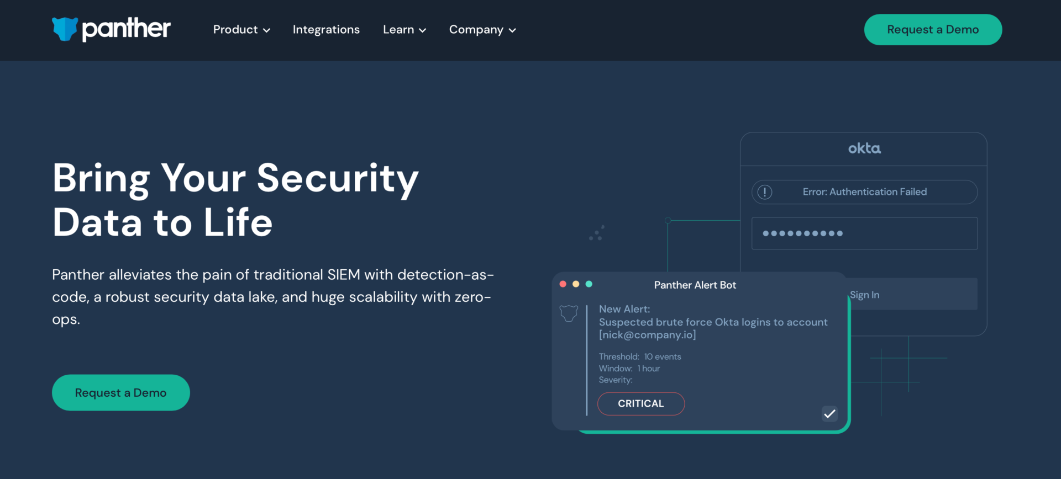Screen dimensions: 1061x479
Task: Expand the Company dropdown menu
Action: click(x=482, y=30)
